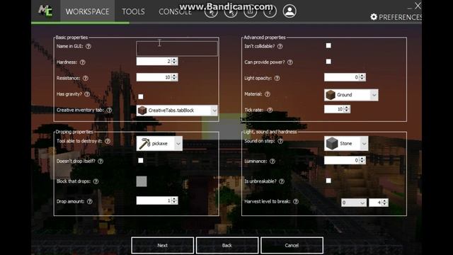Open the Creative inventory tab dropdown

(177, 110)
